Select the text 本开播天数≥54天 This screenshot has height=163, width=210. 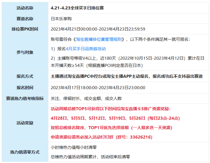(67, 65)
